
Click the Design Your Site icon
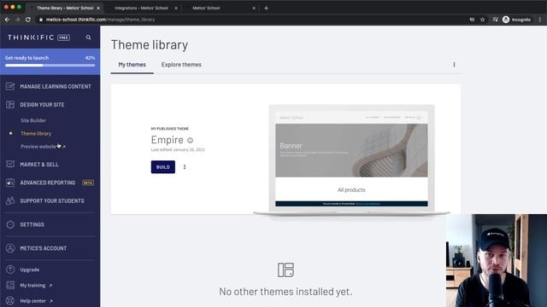10,104
